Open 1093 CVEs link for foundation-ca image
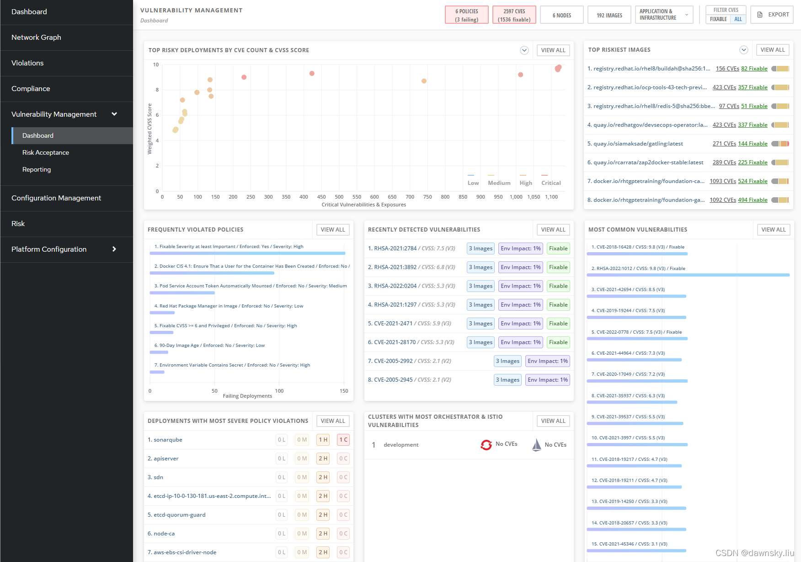Viewport: 801px width, 562px height. click(723, 181)
